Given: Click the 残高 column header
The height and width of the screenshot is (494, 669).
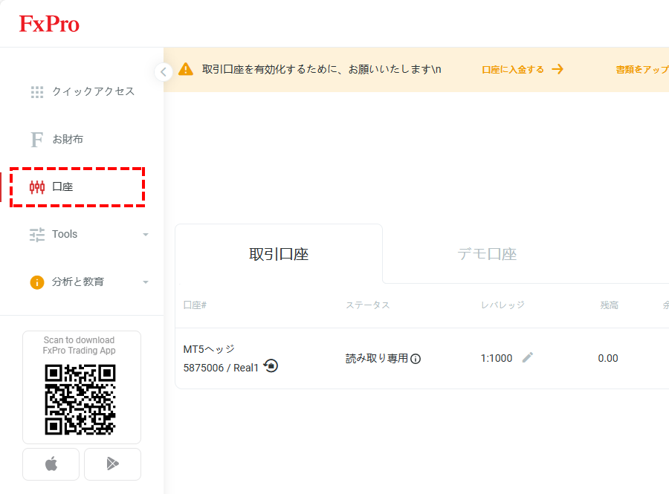Looking at the screenshot, I should [610, 305].
